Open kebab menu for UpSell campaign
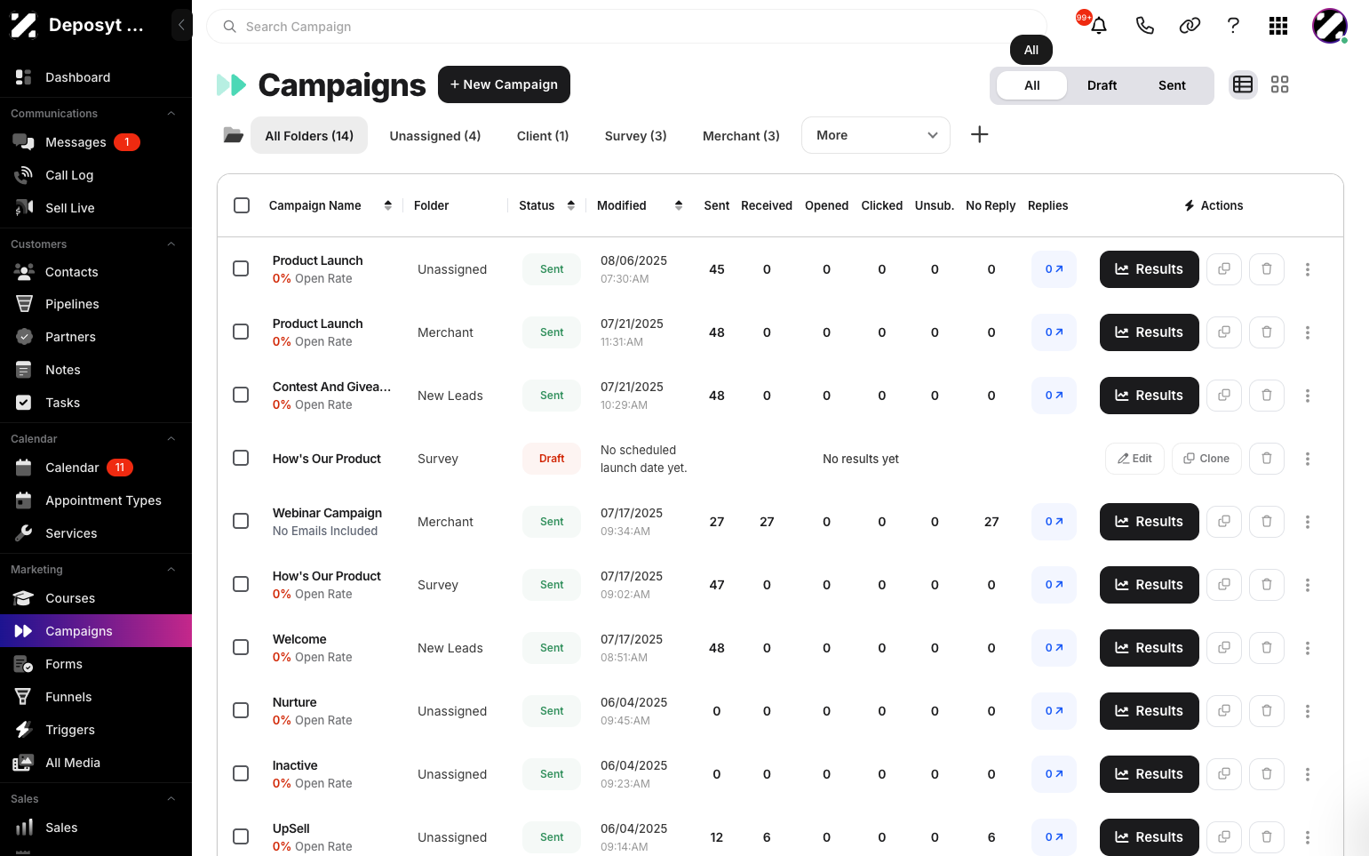 click(1308, 837)
